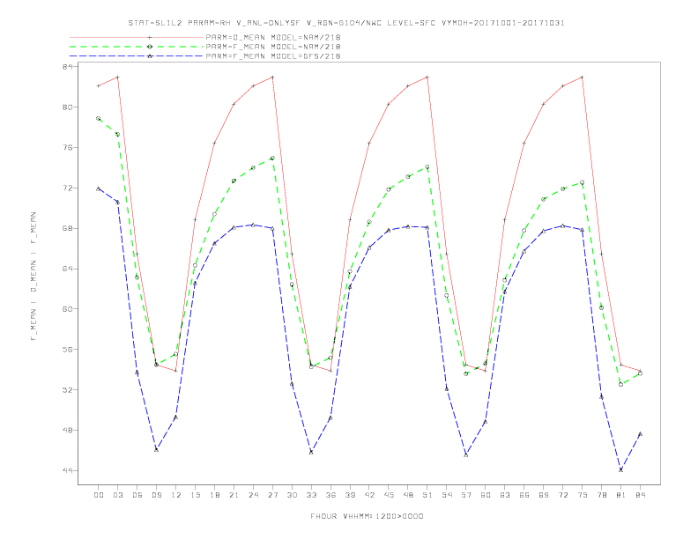The image size is (698, 539).
Task: Click x-axis tick label 30
Action: [x=292, y=495]
